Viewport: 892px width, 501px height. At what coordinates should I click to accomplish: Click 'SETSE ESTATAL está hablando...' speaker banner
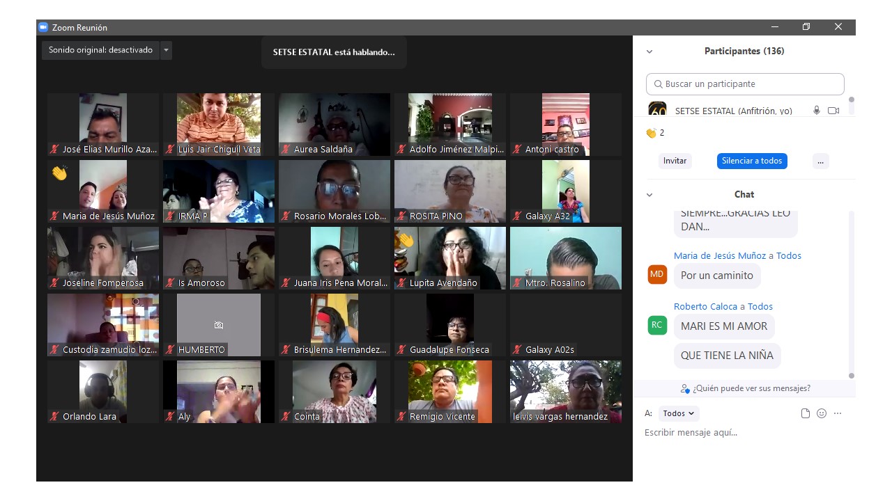tap(334, 52)
